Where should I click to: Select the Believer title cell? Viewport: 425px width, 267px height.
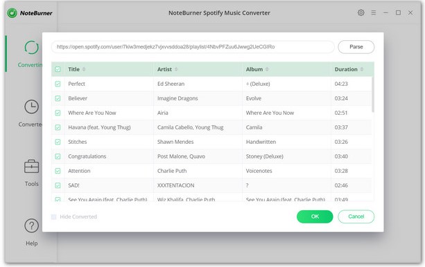point(109,98)
